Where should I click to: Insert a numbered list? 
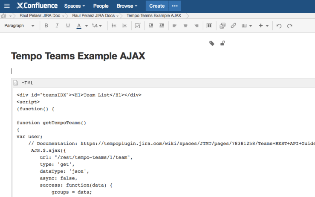[124, 26]
